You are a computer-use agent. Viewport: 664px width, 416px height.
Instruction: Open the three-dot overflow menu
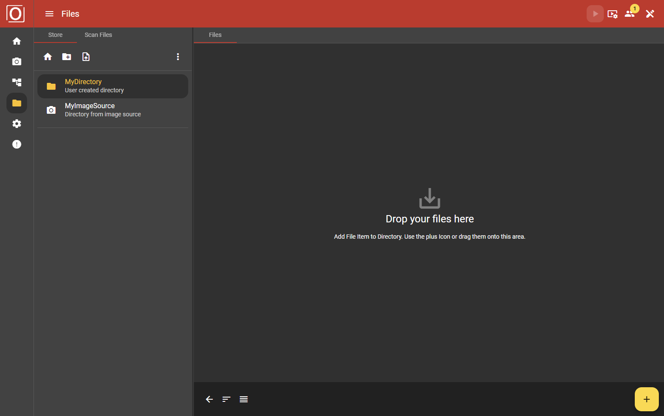pos(178,56)
